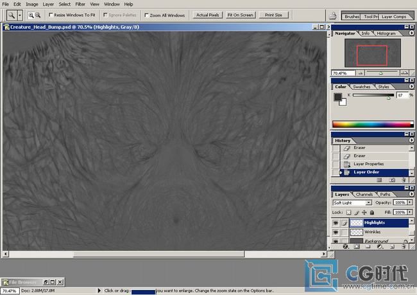Open the Tool Presets palette well tab
The width and height of the screenshot is (417, 295).
pos(370,17)
